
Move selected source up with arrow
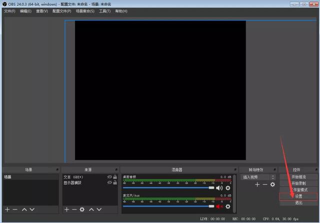point(91,209)
